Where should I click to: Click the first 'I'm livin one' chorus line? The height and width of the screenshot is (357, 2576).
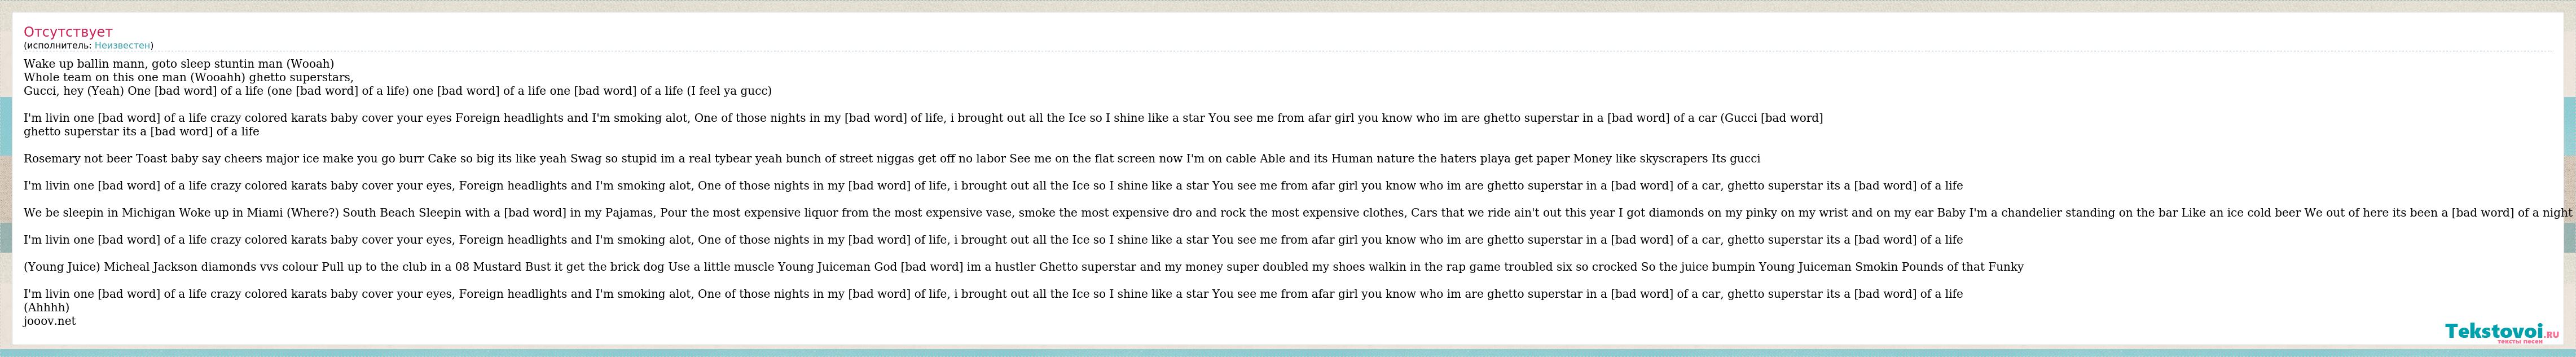(x=923, y=118)
